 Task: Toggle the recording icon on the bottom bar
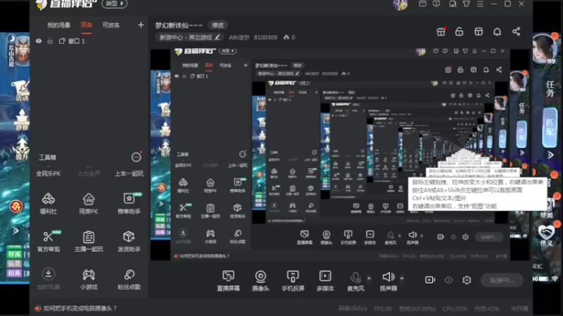(x=430, y=279)
